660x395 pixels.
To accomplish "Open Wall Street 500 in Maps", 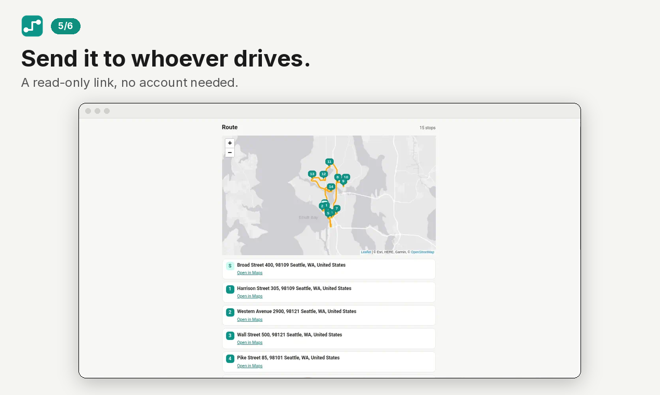I will point(250,343).
